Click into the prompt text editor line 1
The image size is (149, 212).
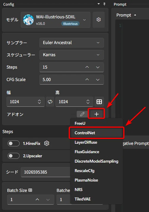pyautogui.click(x=135, y=25)
